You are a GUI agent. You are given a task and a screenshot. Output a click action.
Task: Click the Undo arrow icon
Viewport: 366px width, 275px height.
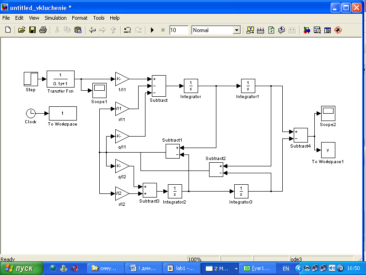click(x=127, y=30)
